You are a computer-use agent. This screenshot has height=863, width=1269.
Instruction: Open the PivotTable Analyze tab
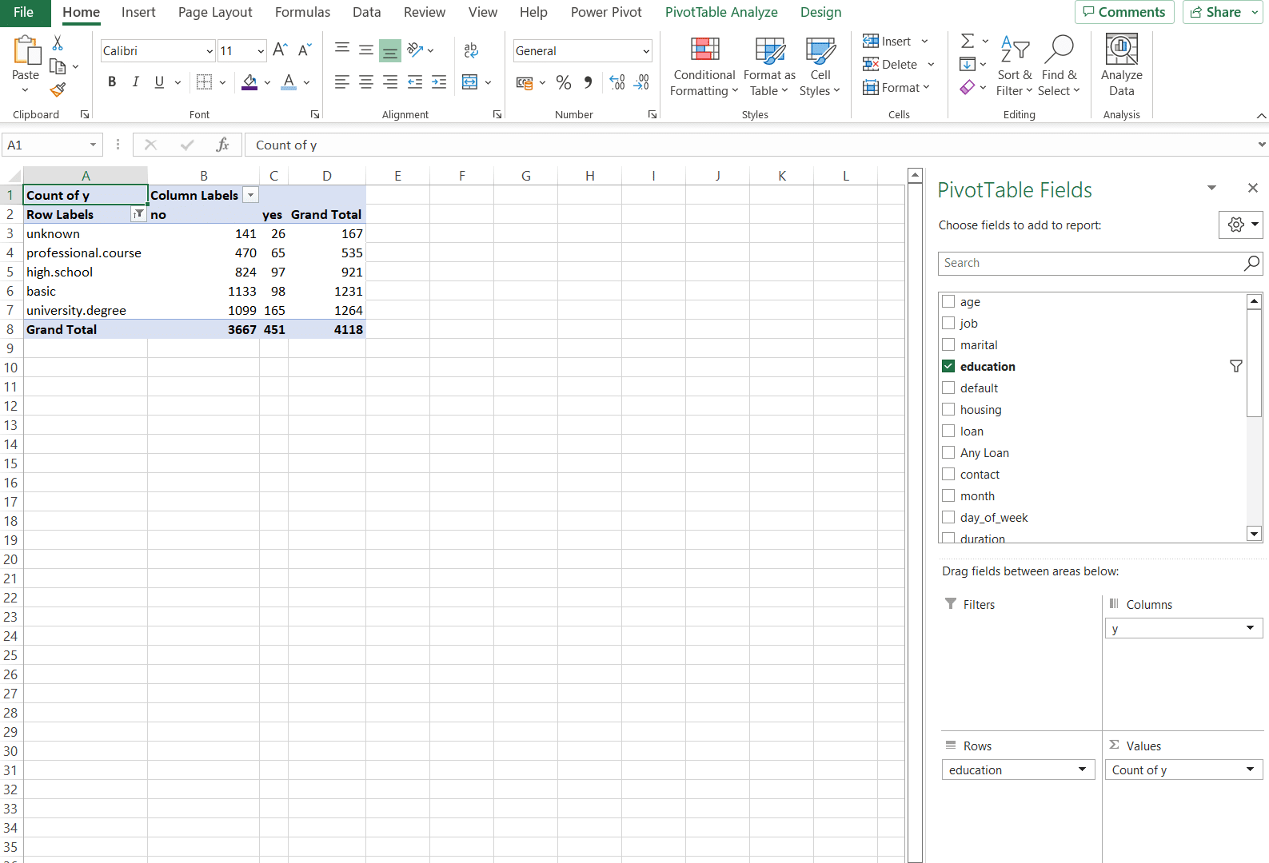[x=721, y=12]
